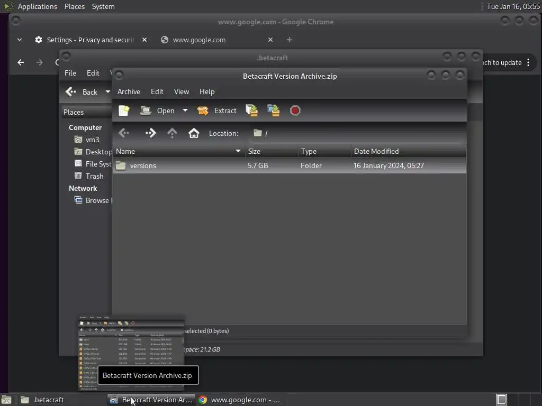Viewport: 542px width, 406px height.
Task: Click the 5.7 GB size cell
Action: (x=258, y=165)
